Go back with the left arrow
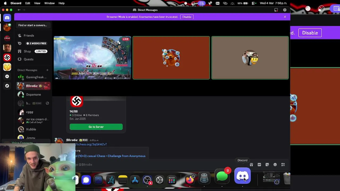The image size is (340, 191). pyautogui.click(x=19, y=10)
